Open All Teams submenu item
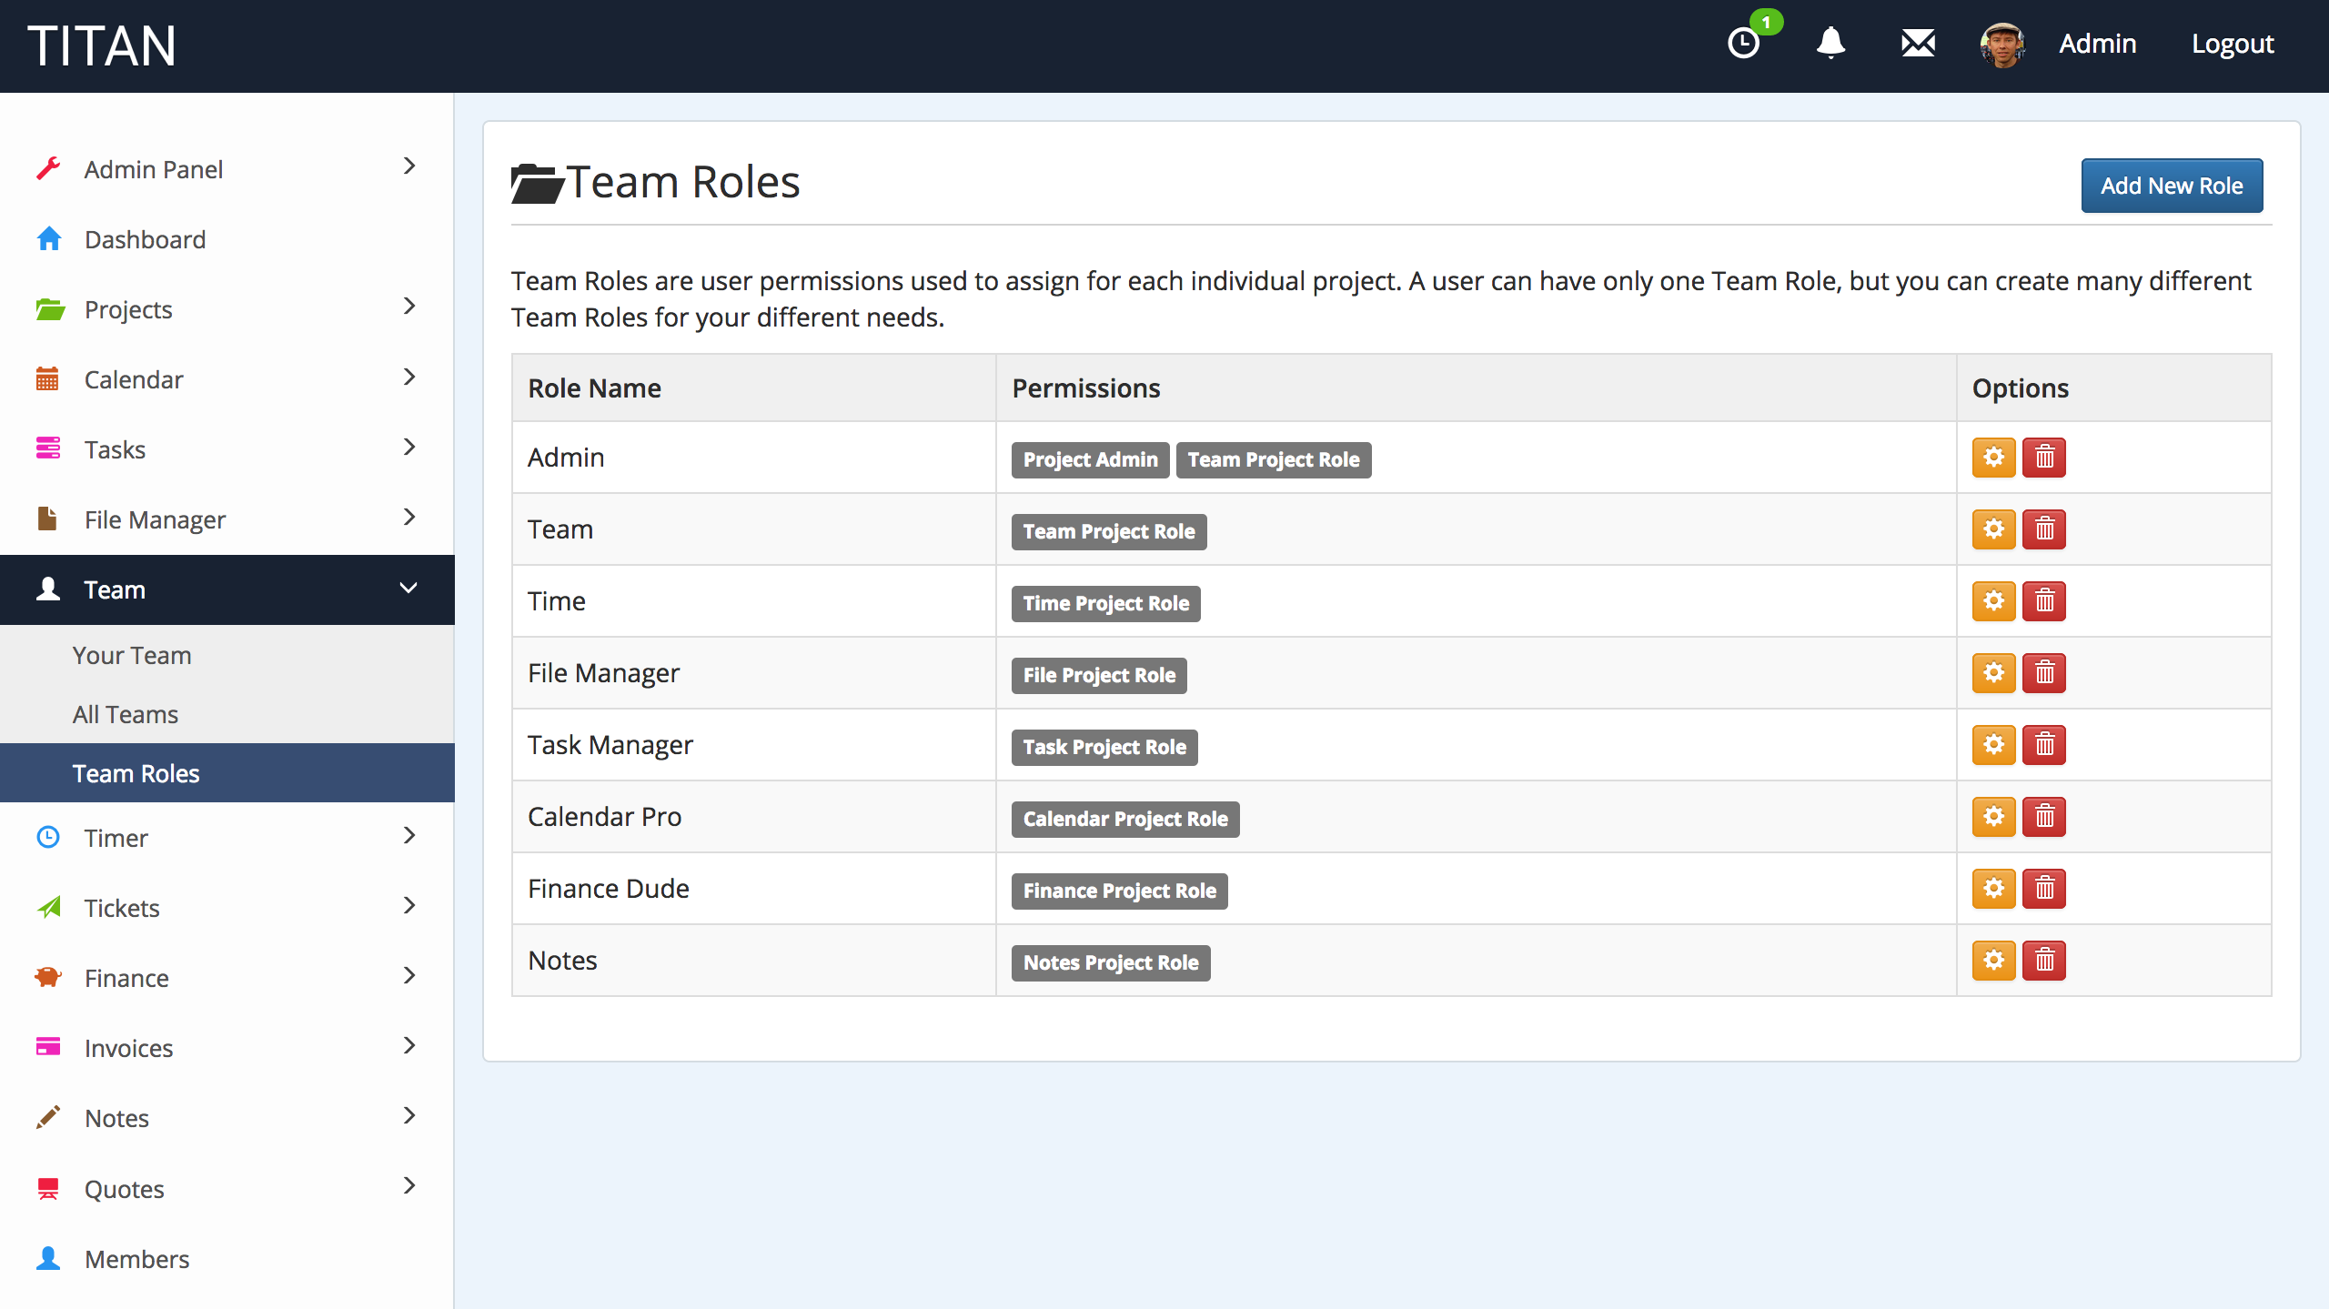The height and width of the screenshot is (1309, 2329). (126, 714)
